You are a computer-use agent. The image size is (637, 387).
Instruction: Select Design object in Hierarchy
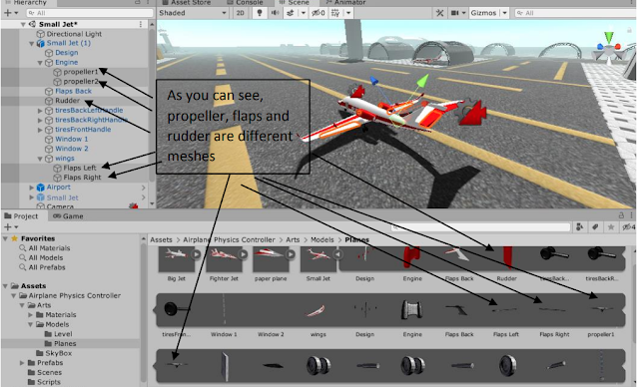pyautogui.click(x=66, y=53)
